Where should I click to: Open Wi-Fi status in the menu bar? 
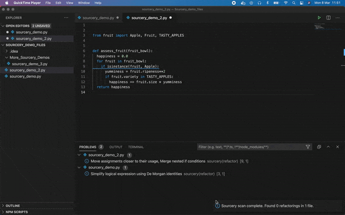pos(286,3)
